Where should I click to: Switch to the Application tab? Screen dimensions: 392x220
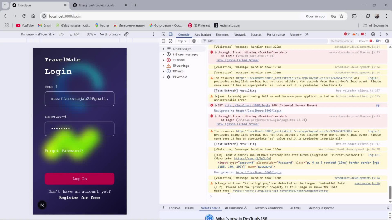tap(203, 35)
